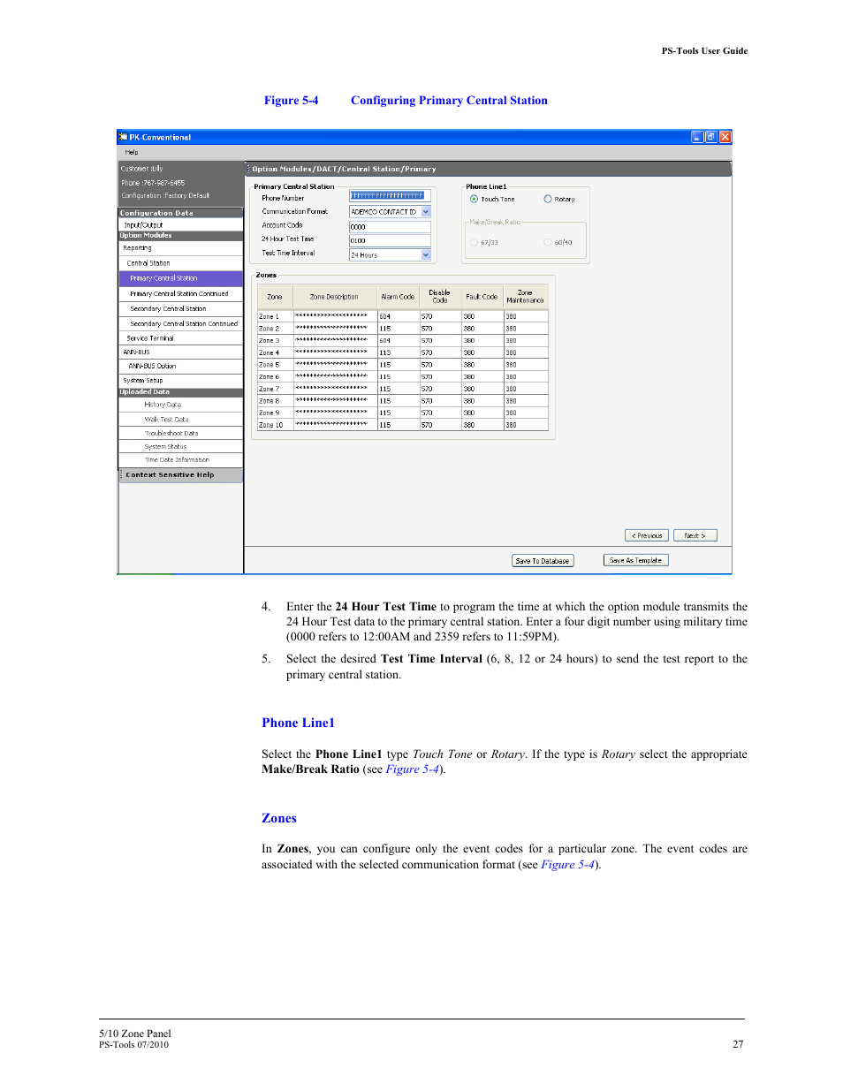Open System Status item
Viewport: 843px width, 1091px height.
pos(180,447)
